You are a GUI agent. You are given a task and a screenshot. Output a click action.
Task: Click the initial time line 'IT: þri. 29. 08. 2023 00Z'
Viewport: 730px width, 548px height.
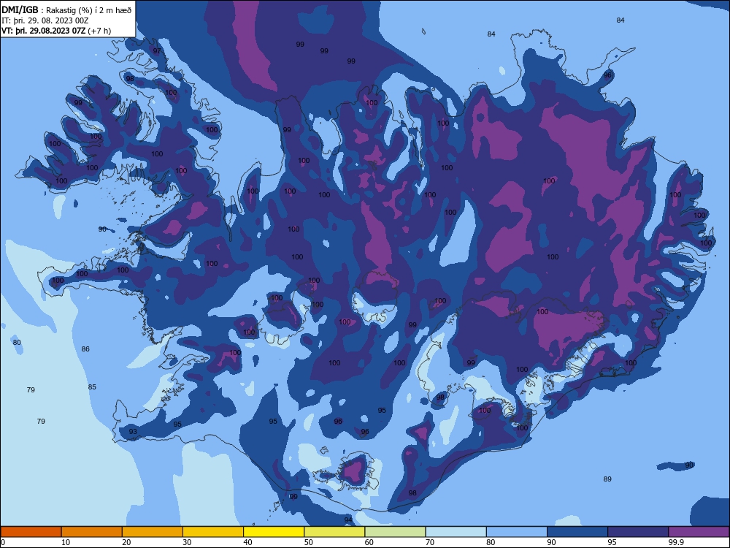(x=45, y=20)
